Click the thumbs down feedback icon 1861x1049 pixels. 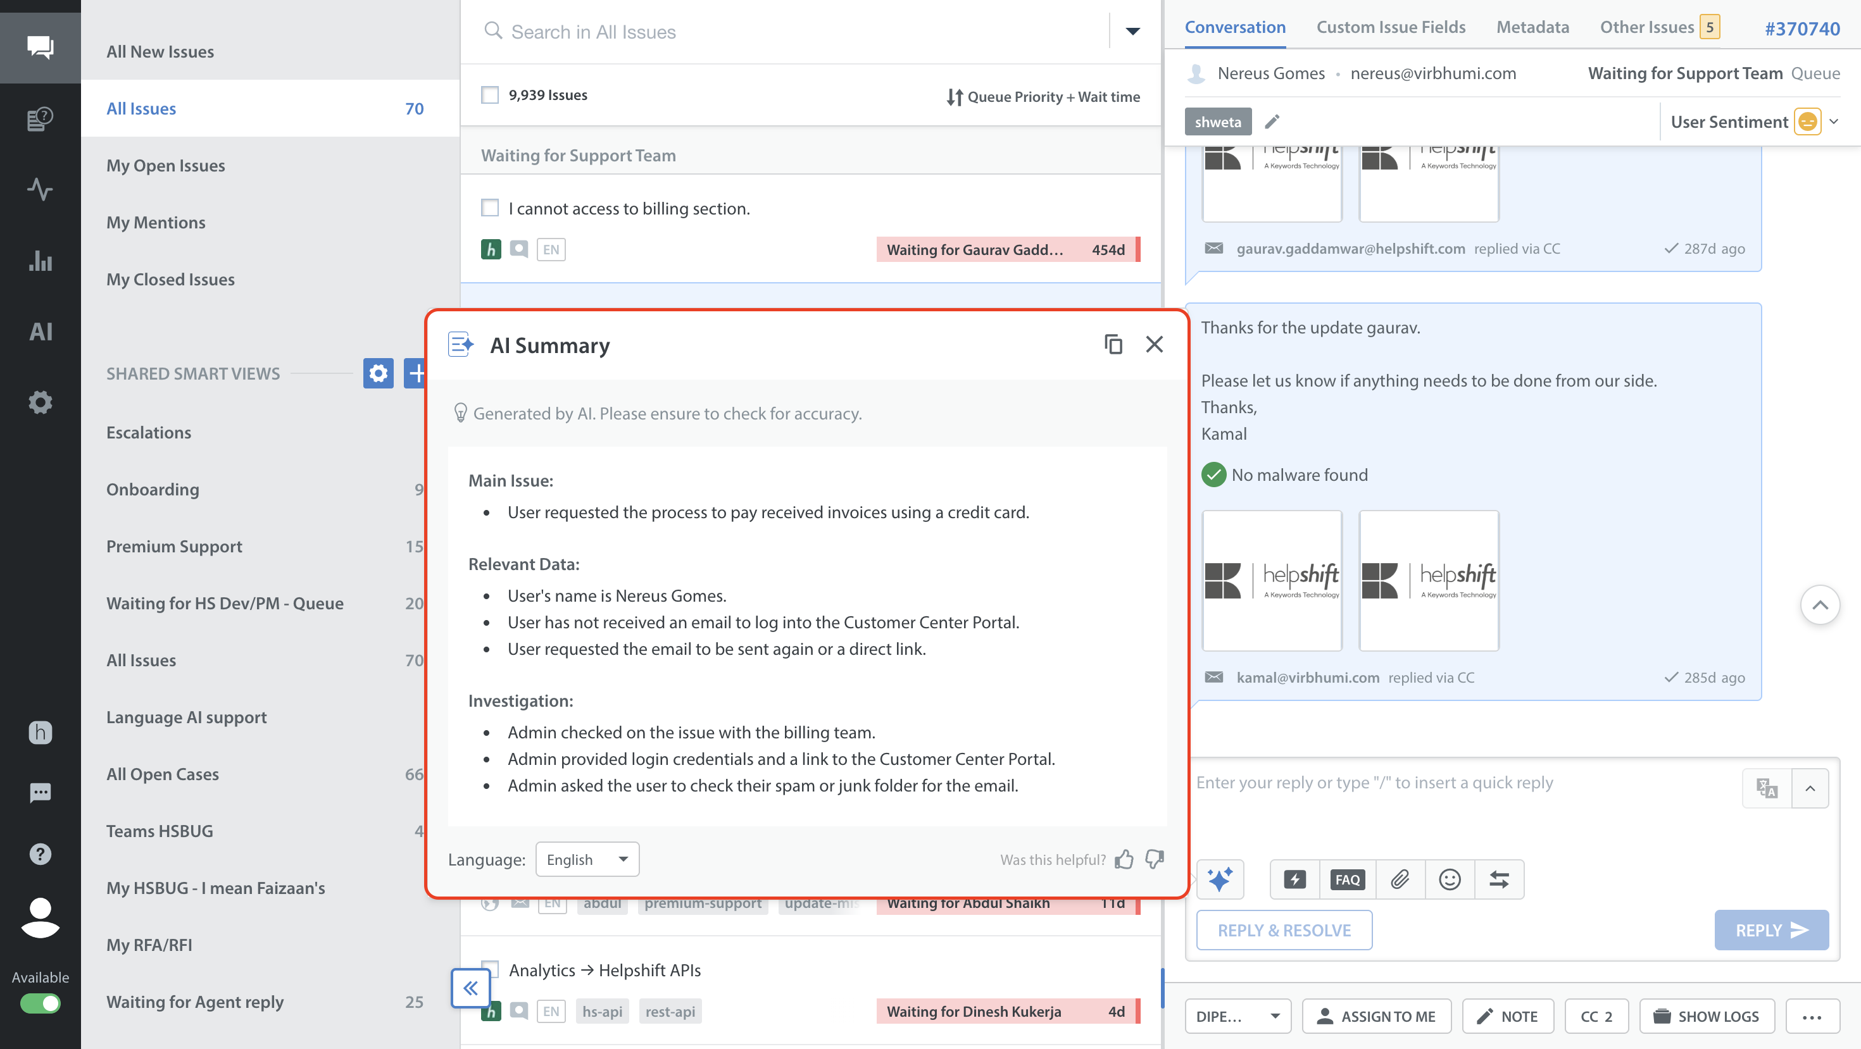[1155, 859]
